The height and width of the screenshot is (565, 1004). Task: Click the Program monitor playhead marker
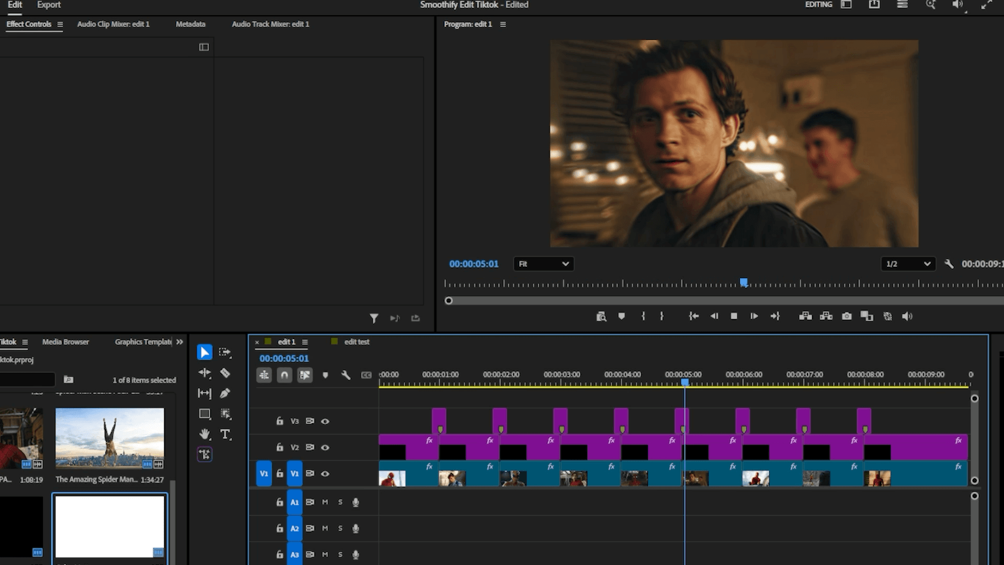click(744, 283)
